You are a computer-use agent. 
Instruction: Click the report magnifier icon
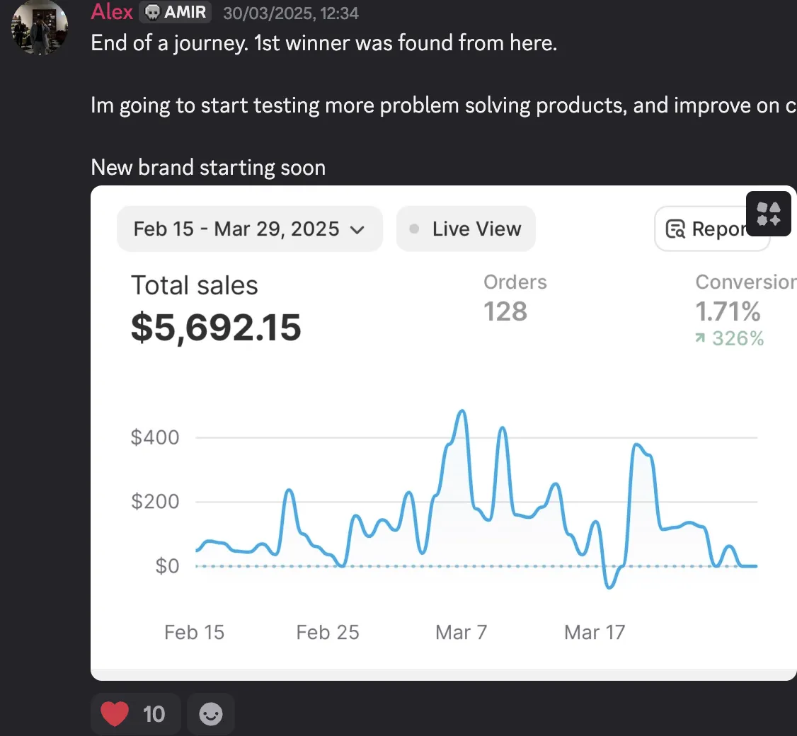pyautogui.click(x=675, y=229)
